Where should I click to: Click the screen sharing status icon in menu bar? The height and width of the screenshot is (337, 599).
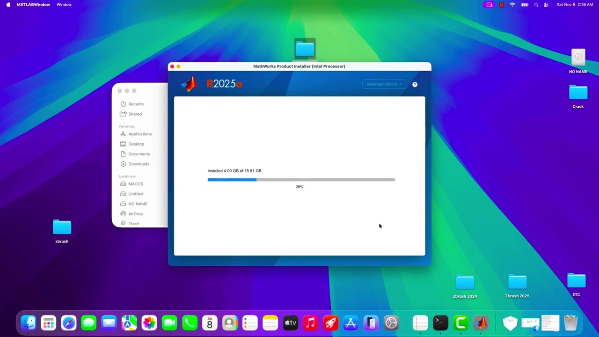(489, 5)
